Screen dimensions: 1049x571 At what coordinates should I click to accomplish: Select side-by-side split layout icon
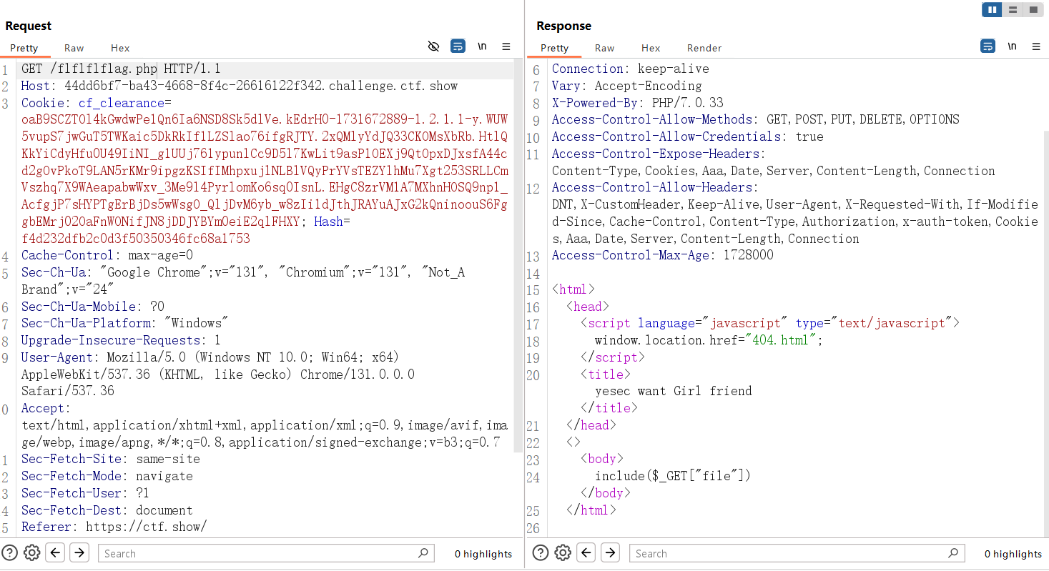(992, 9)
